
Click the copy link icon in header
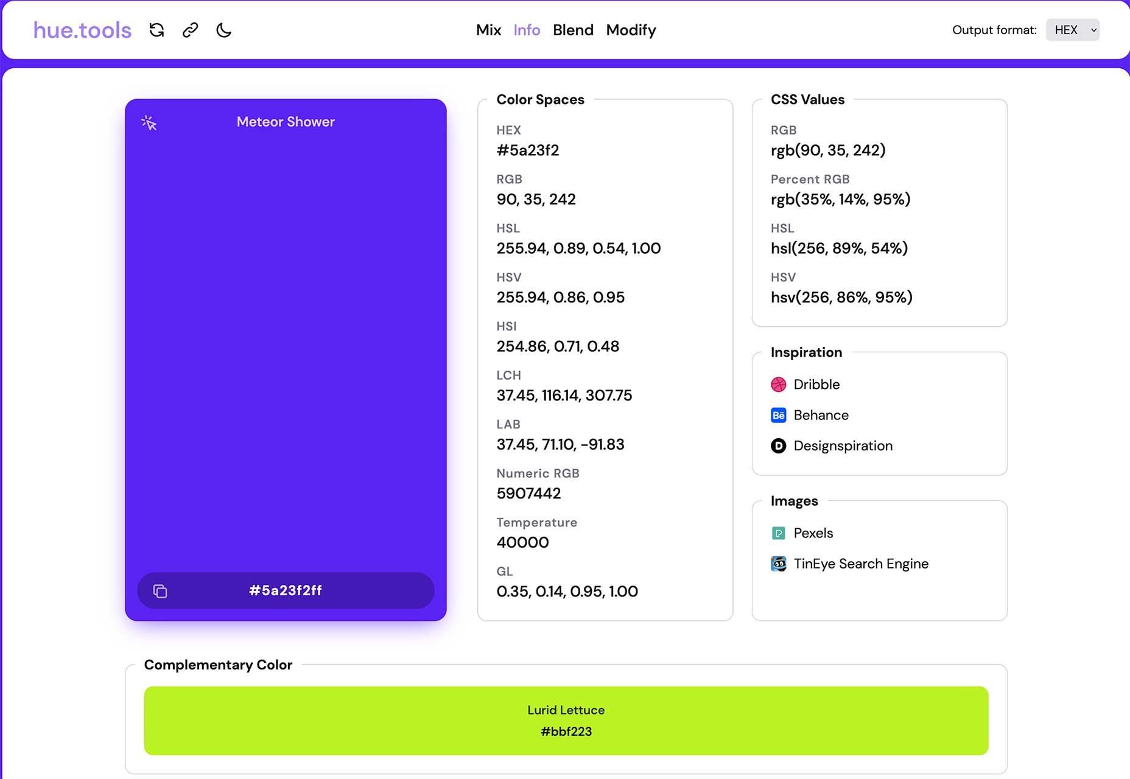point(190,30)
